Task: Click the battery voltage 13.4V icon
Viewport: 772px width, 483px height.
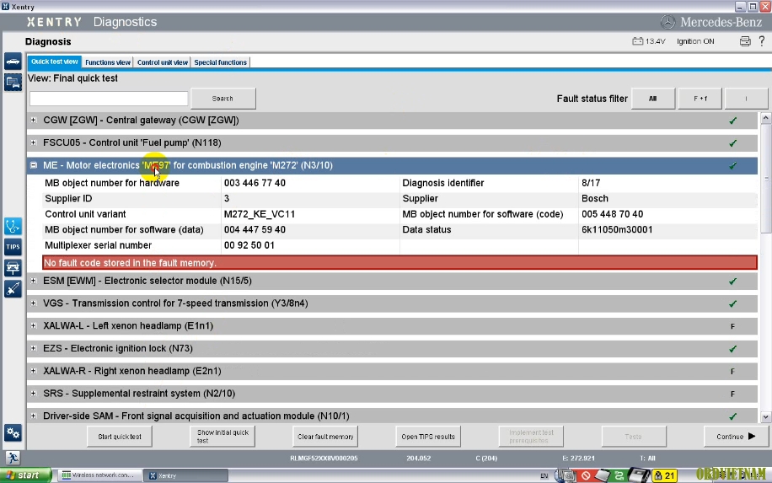Action: point(638,41)
